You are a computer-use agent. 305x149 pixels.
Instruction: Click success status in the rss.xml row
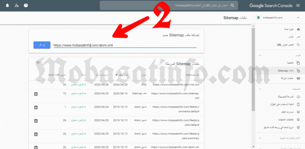pyautogui.click(x=79, y=85)
